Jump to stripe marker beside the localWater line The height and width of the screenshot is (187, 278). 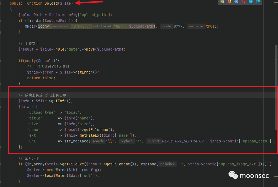(x=276, y=177)
